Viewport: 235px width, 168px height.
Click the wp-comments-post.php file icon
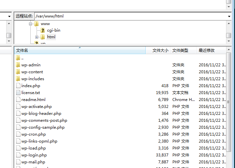click(18, 120)
